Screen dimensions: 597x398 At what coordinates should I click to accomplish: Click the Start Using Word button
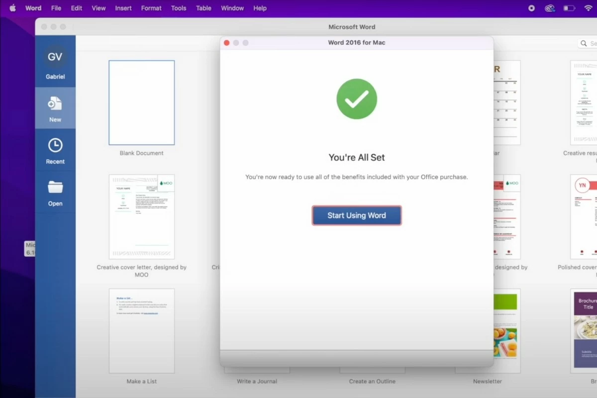pos(356,215)
